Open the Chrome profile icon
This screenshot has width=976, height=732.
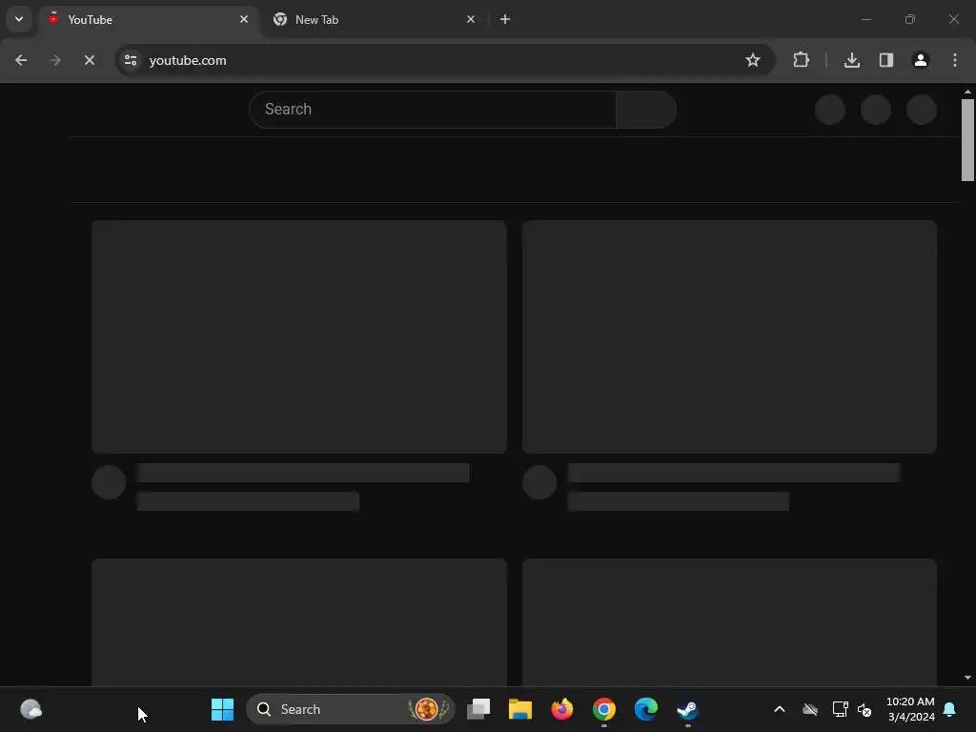pyautogui.click(x=920, y=60)
